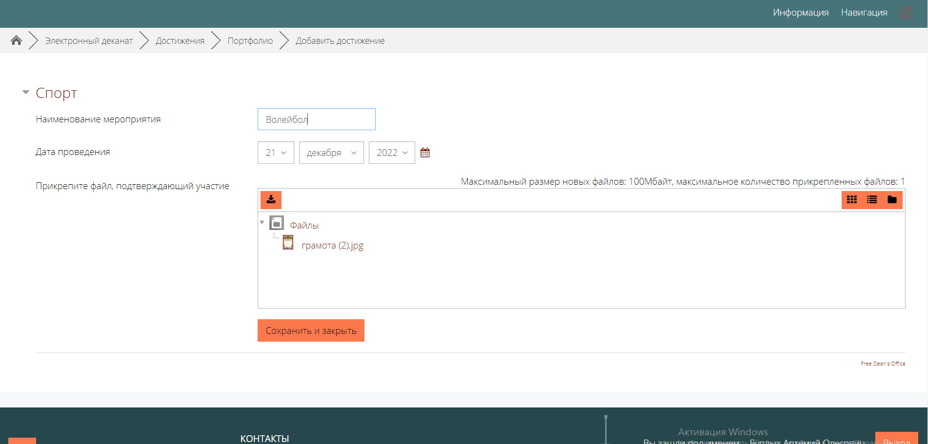The image size is (928, 444).
Task: Click the square icon next to Навигация
Action: [x=906, y=13]
